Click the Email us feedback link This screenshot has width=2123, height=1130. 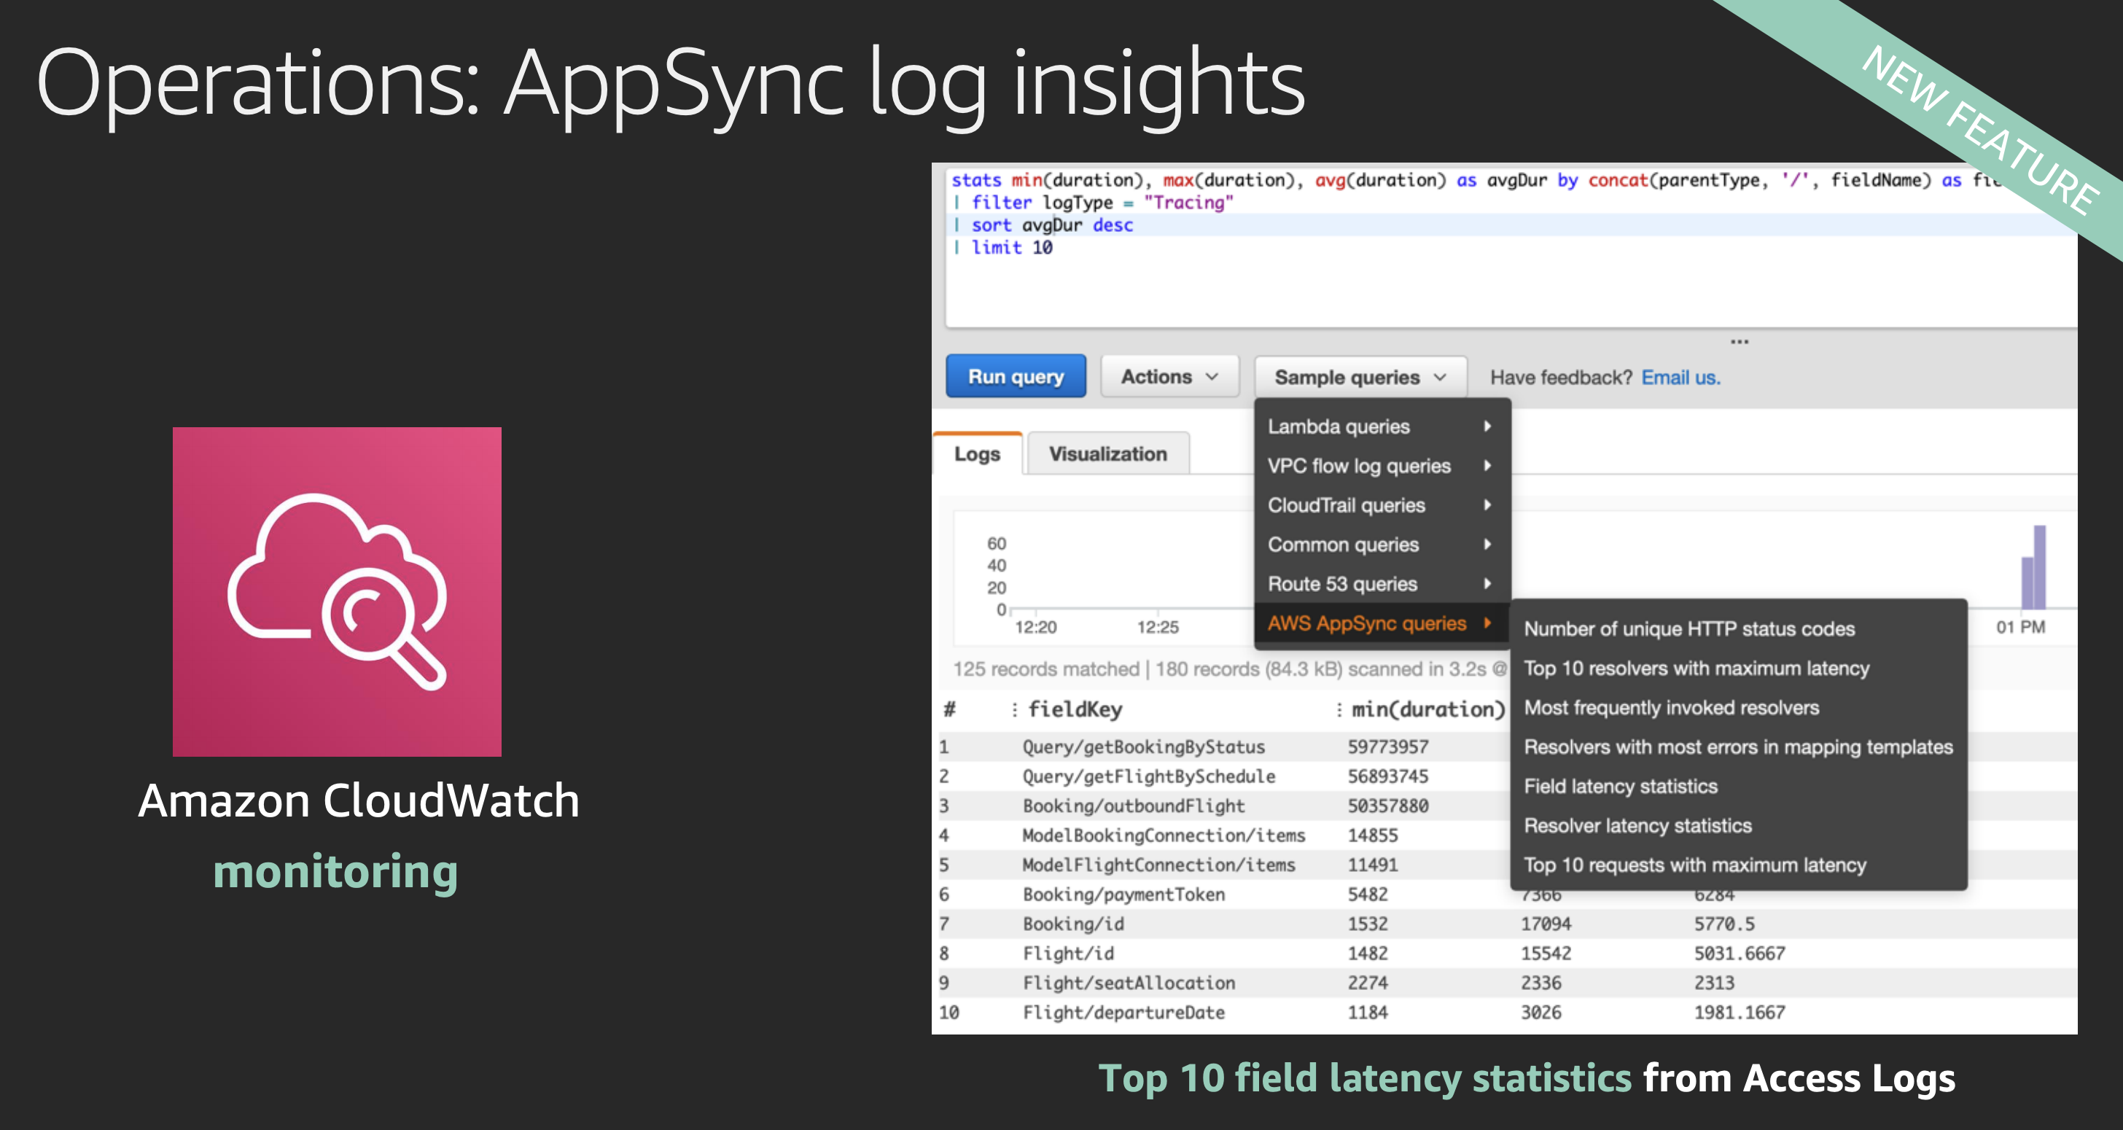[x=1680, y=378]
